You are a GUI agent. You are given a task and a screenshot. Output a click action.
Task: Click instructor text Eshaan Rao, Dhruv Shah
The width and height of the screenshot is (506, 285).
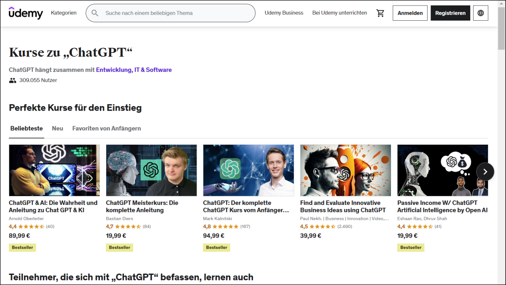tap(422, 219)
